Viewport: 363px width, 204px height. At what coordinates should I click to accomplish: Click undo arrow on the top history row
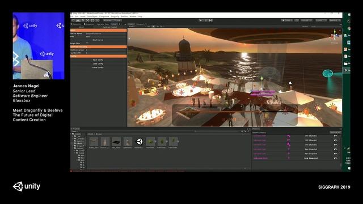[335, 136]
